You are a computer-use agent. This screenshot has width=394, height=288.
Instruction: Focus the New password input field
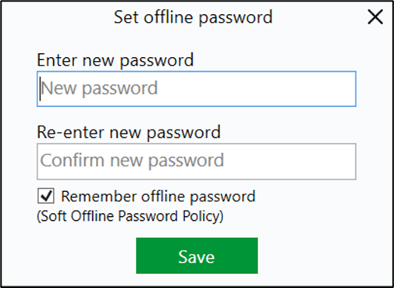coord(197,89)
